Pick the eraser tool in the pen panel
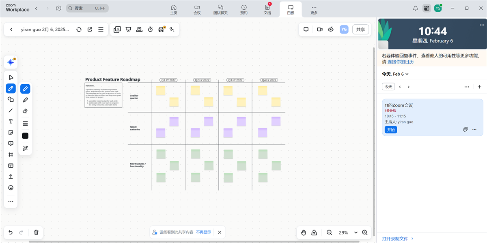The image size is (487, 243). [25, 111]
